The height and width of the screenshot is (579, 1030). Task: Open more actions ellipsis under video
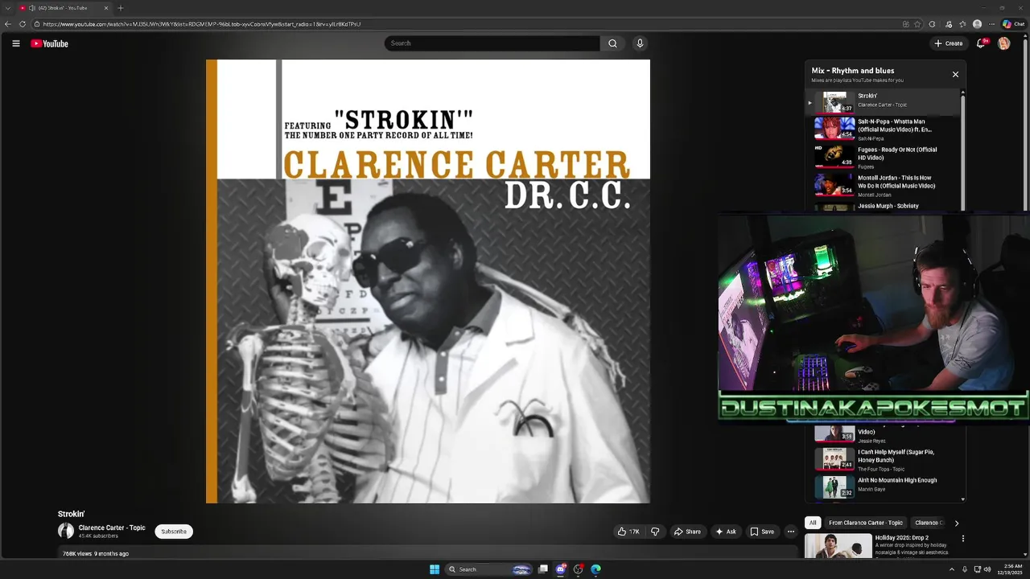[790, 532]
